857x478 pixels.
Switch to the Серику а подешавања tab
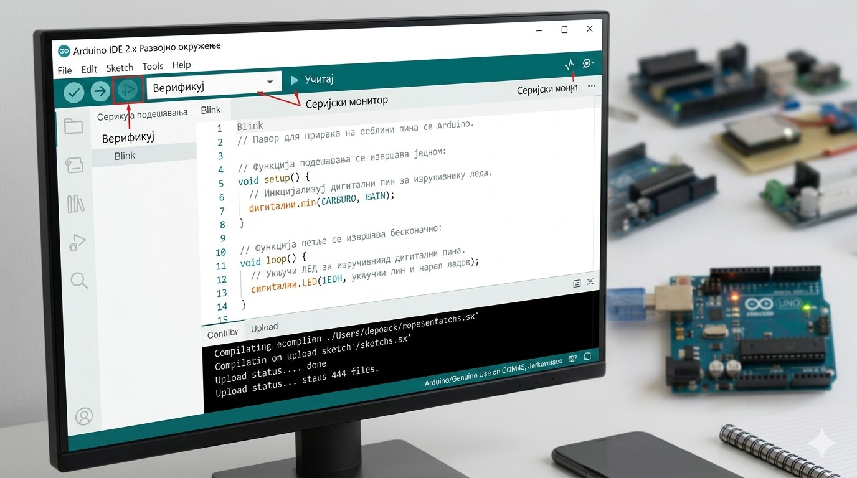point(142,115)
